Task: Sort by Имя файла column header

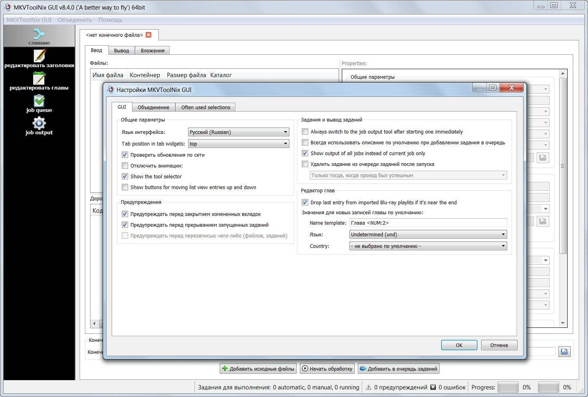Action: (x=108, y=75)
